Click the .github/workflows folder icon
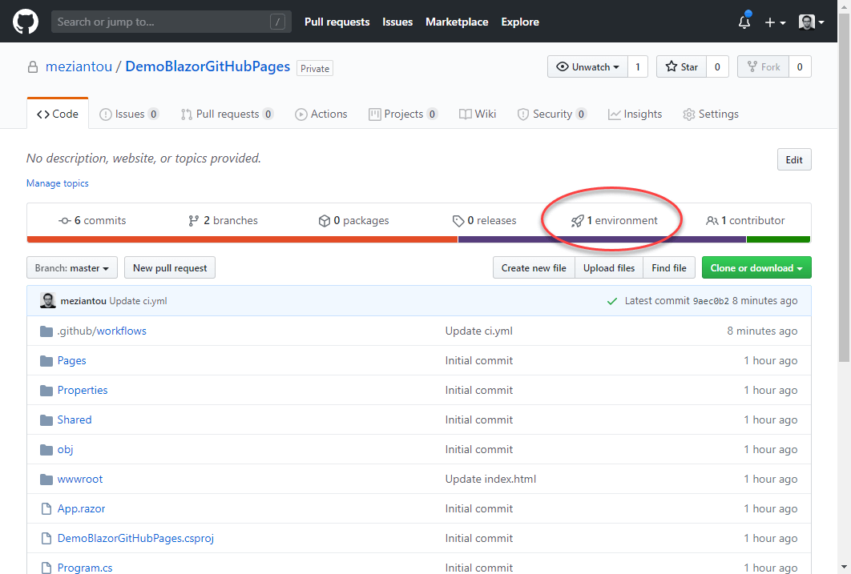This screenshot has height=574, width=851. coord(46,331)
